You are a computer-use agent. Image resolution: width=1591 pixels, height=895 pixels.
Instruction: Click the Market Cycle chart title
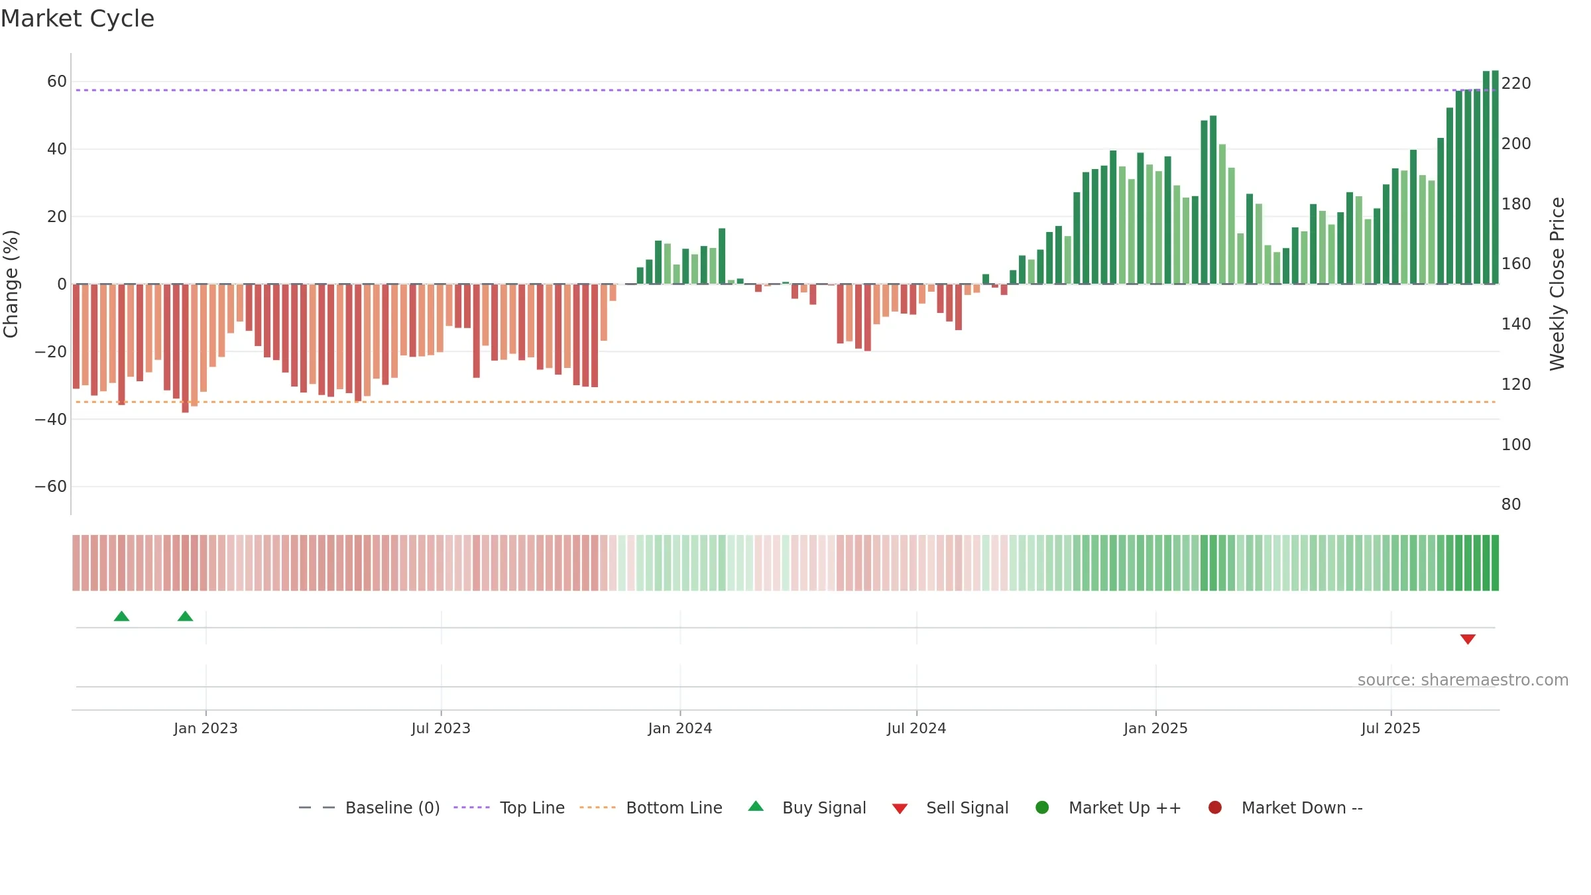(x=78, y=19)
